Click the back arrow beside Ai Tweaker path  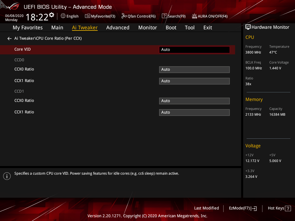pos(10,39)
